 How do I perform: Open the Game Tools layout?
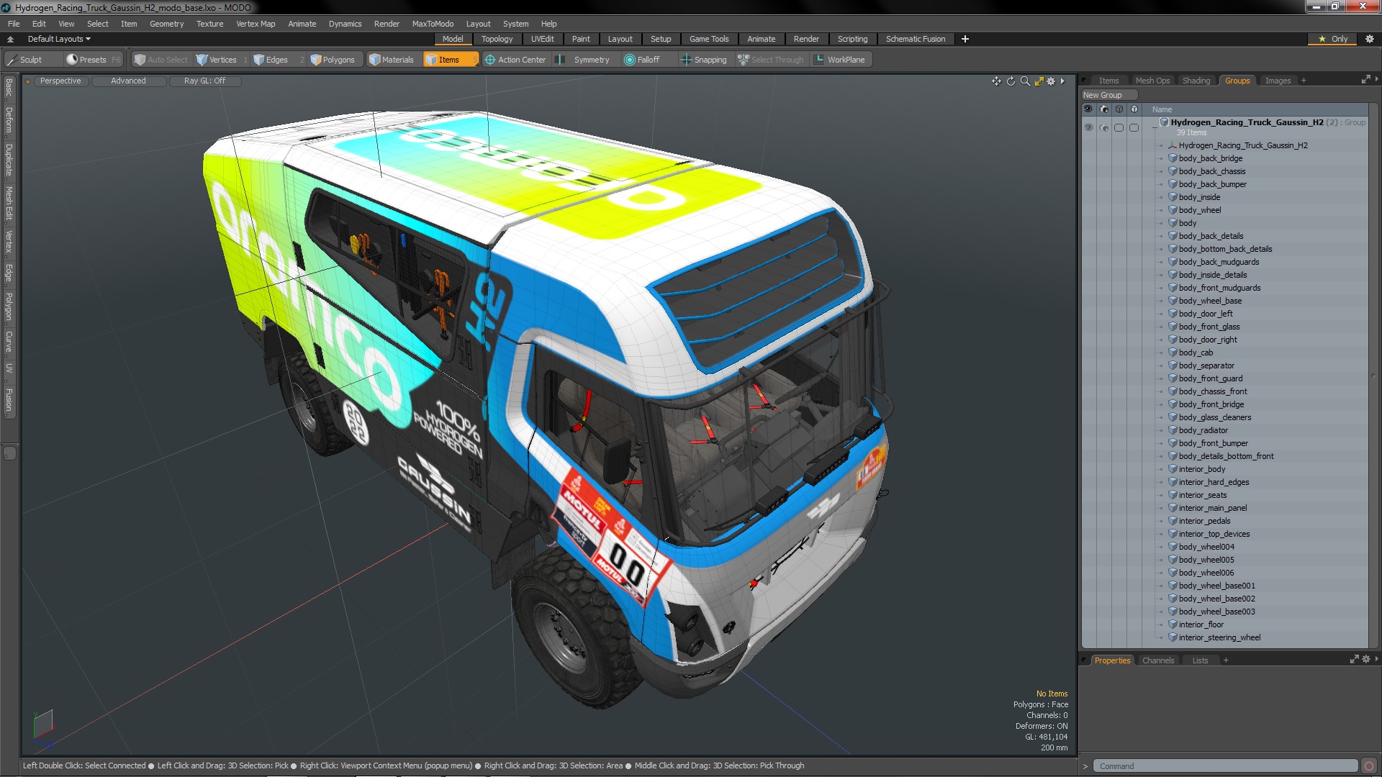[x=709, y=39]
